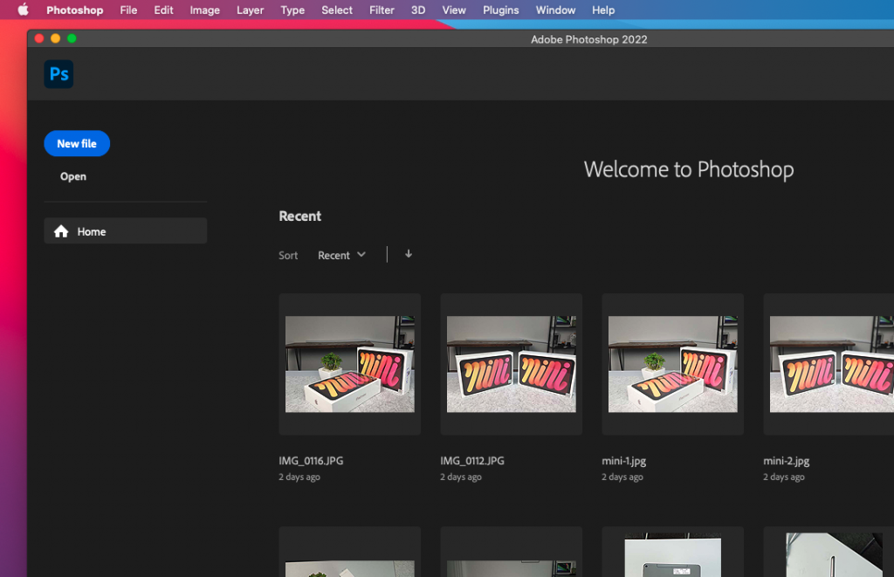Open the Window menu
Viewport: 894px width, 577px height.
pyautogui.click(x=555, y=10)
